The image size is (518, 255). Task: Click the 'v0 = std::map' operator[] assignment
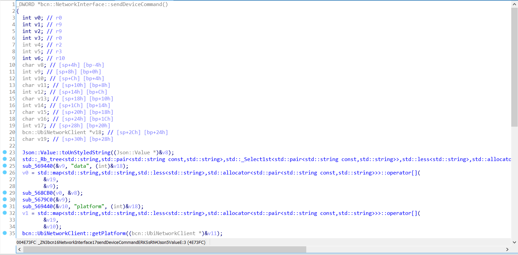click(221, 173)
